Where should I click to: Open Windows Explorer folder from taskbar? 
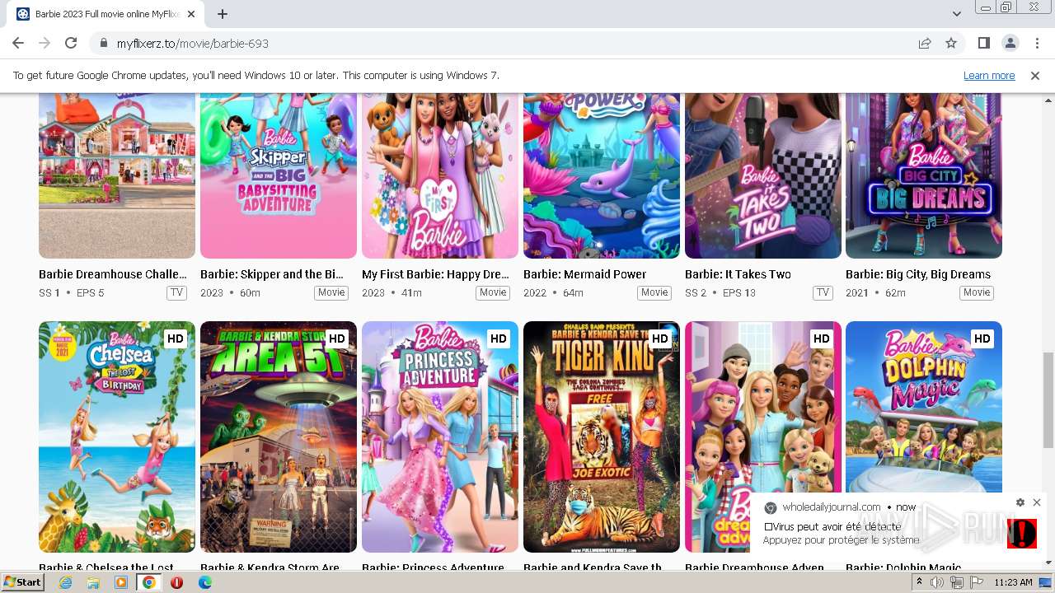pyautogui.click(x=93, y=582)
